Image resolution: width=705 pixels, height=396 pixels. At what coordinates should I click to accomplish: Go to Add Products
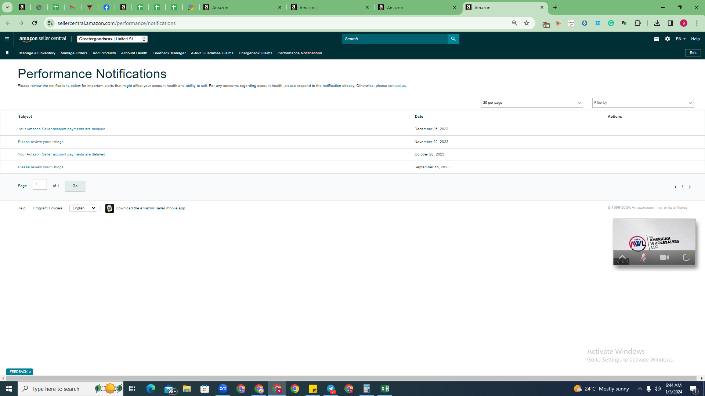104,53
